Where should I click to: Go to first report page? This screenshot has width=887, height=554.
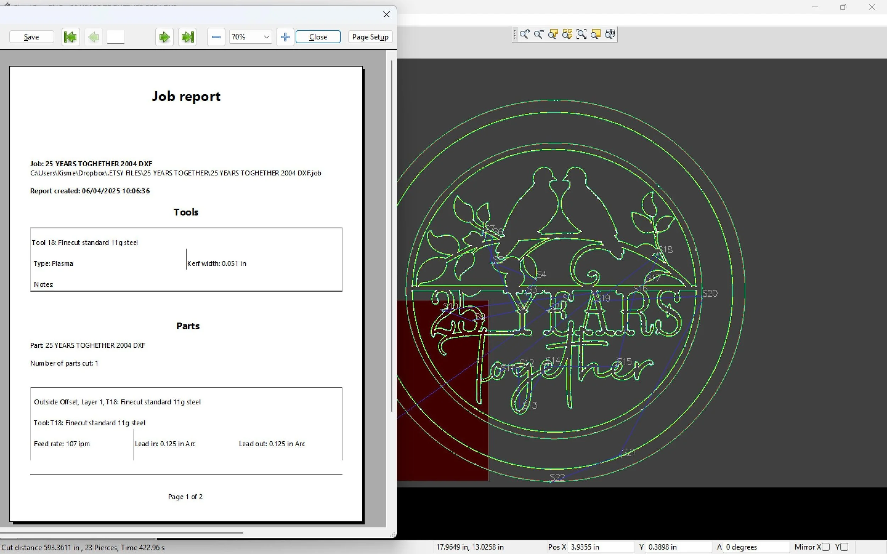[x=70, y=37]
